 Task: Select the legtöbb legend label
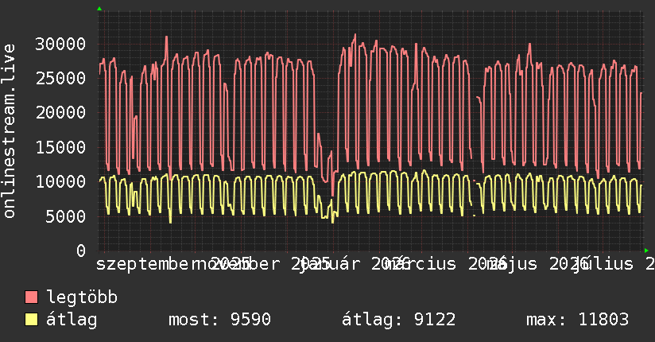82,297
